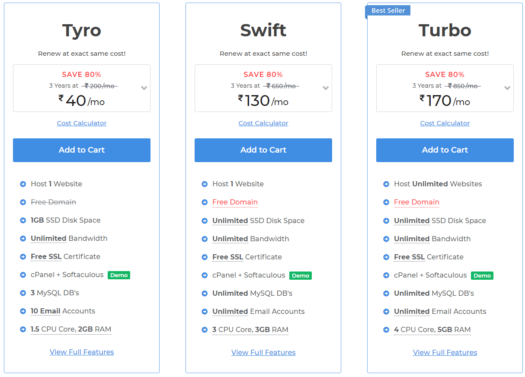The image size is (525, 377).
Task: Click the green Demo badge in Swift plan
Action: pyautogui.click(x=301, y=275)
